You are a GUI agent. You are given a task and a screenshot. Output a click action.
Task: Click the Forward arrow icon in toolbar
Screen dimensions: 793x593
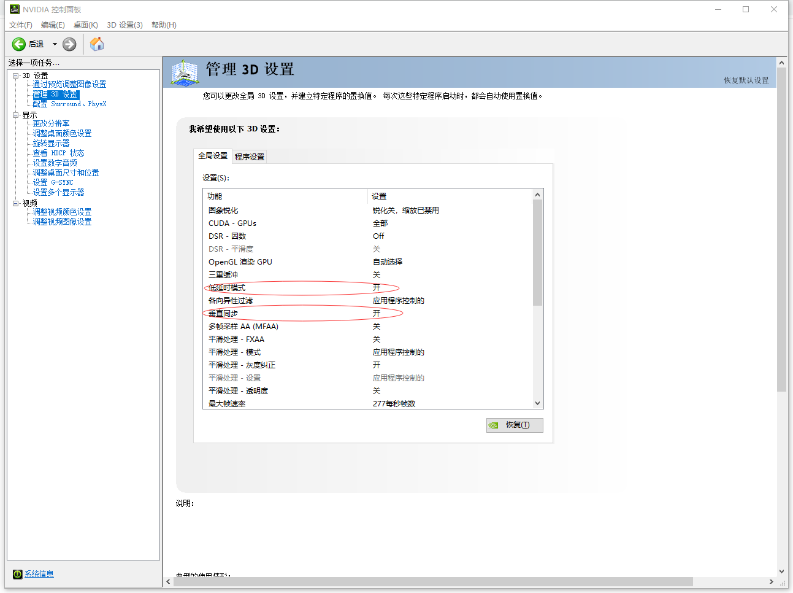pyautogui.click(x=69, y=44)
